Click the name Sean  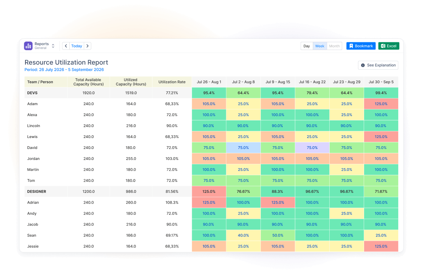[32, 235]
